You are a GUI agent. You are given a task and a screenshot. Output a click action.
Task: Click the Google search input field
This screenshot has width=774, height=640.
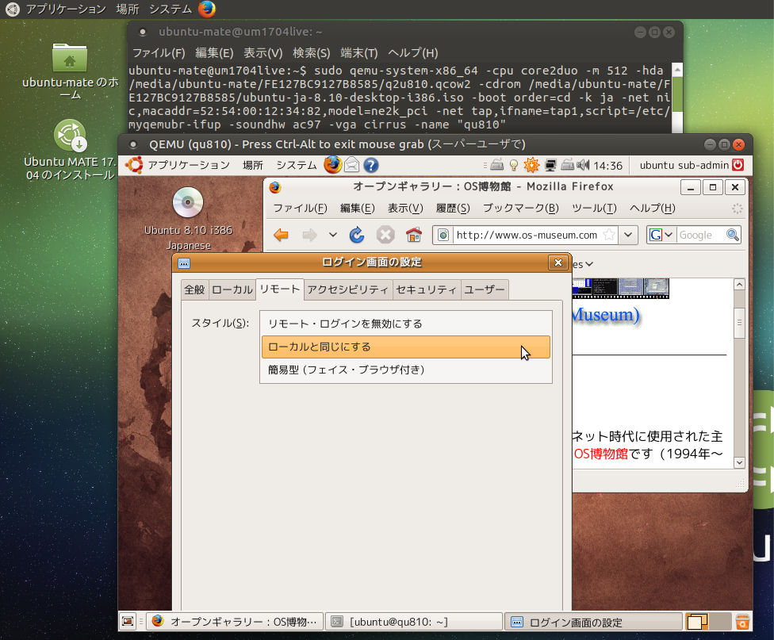(x=700, y=235)
